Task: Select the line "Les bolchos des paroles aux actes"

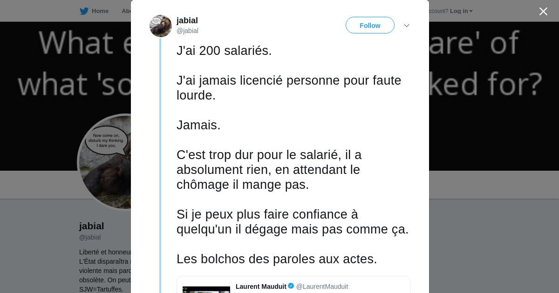Action: pyautogui.click(x=277, y=259)
